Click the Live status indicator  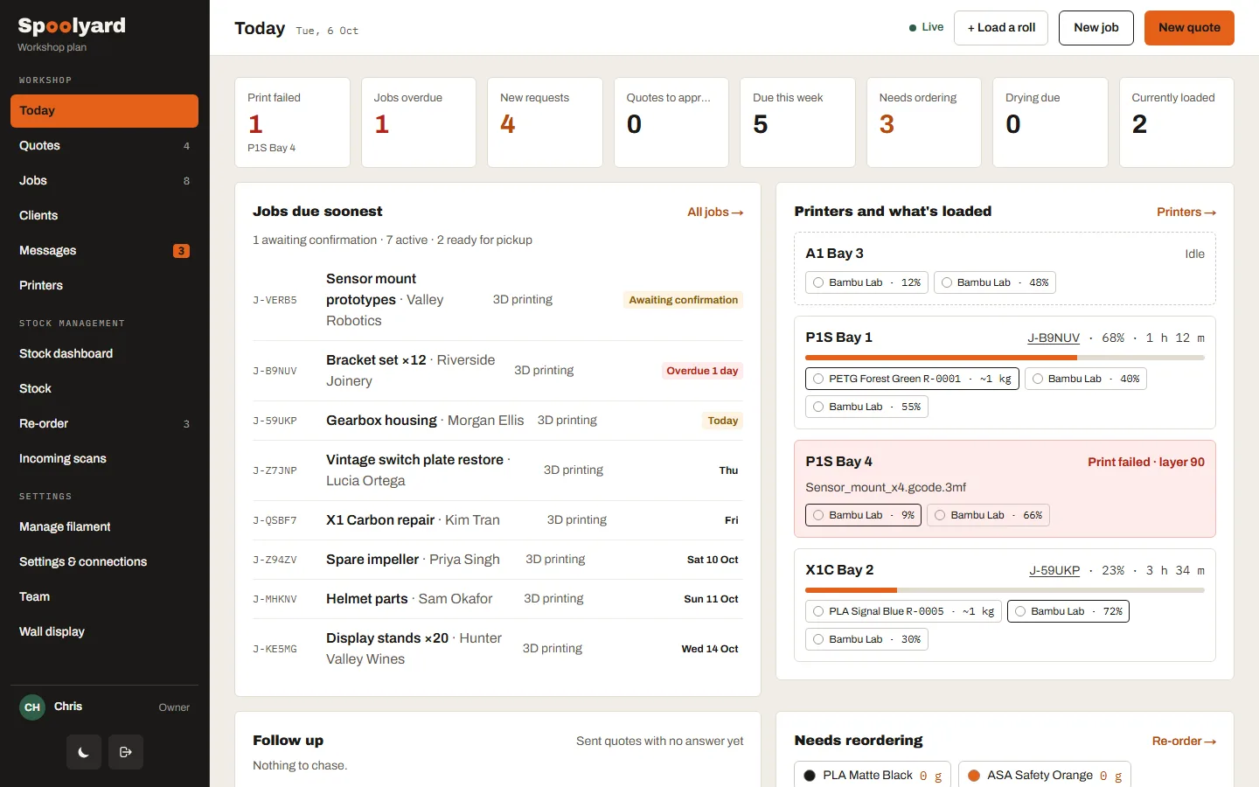point(927,28)
